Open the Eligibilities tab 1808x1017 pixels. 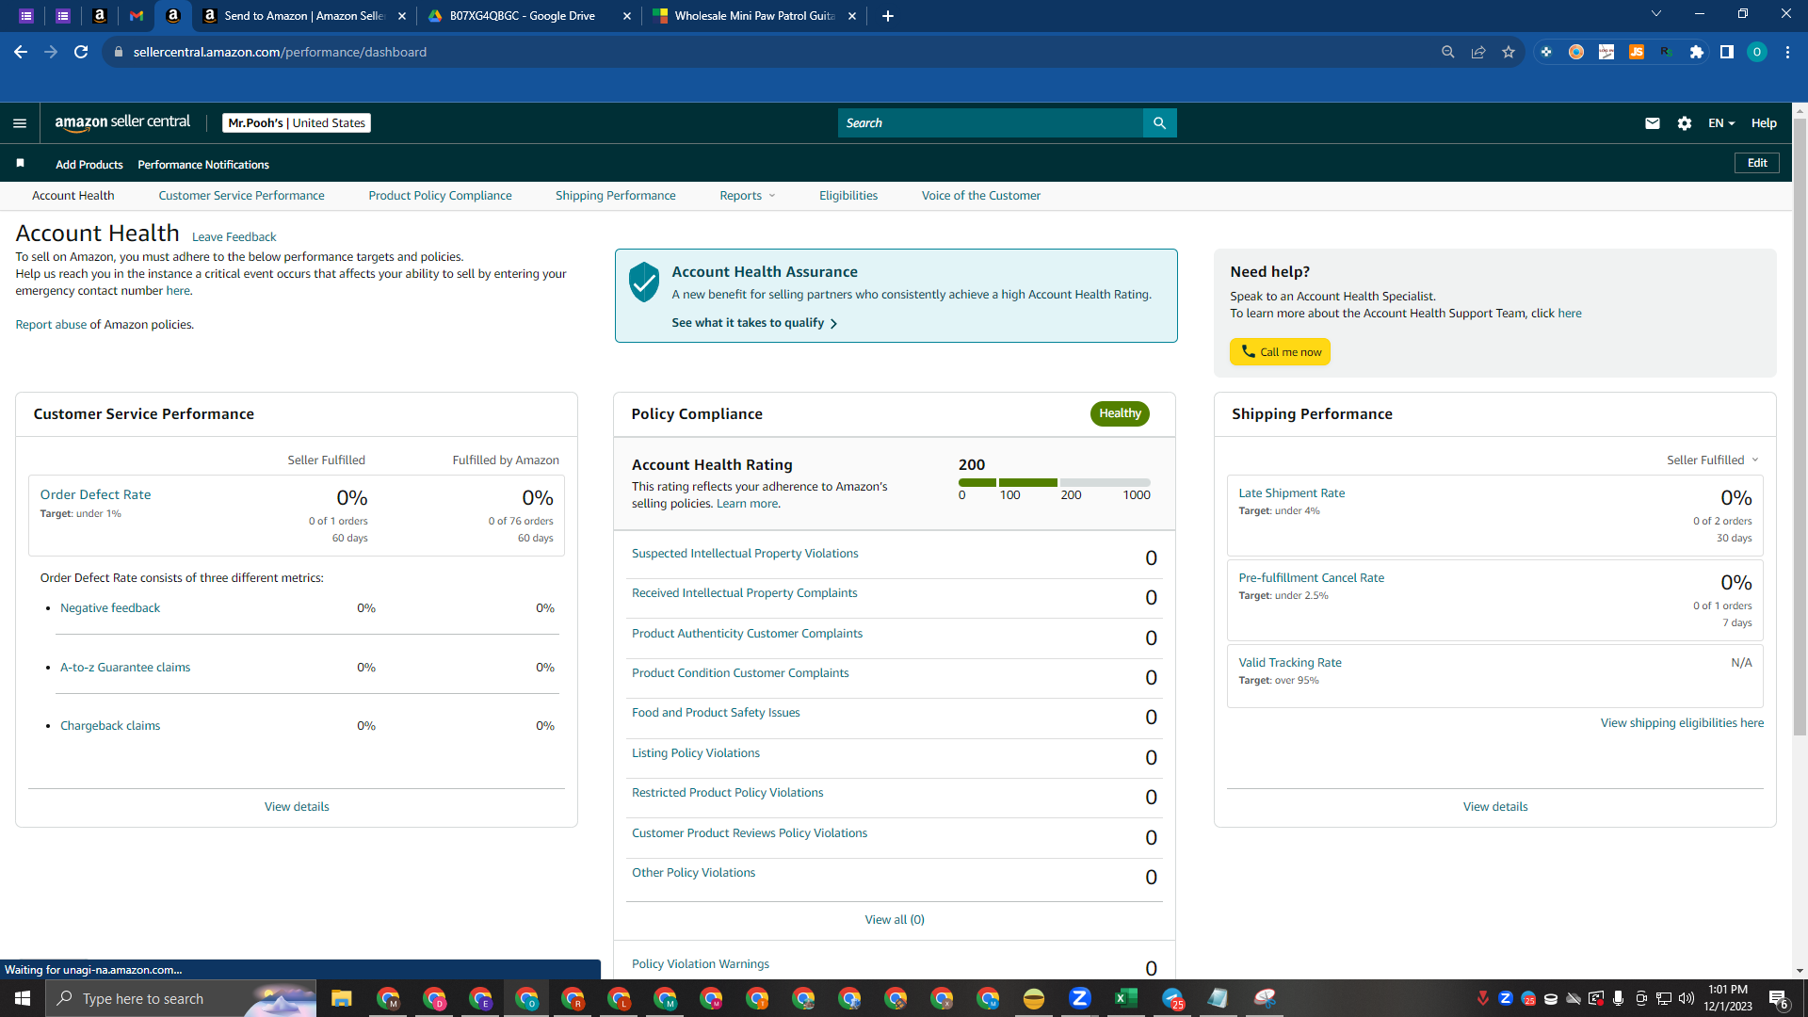848,196
